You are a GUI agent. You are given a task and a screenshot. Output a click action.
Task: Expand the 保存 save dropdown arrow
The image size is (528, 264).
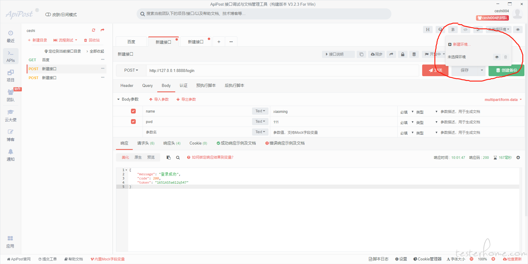coord(482,70)
